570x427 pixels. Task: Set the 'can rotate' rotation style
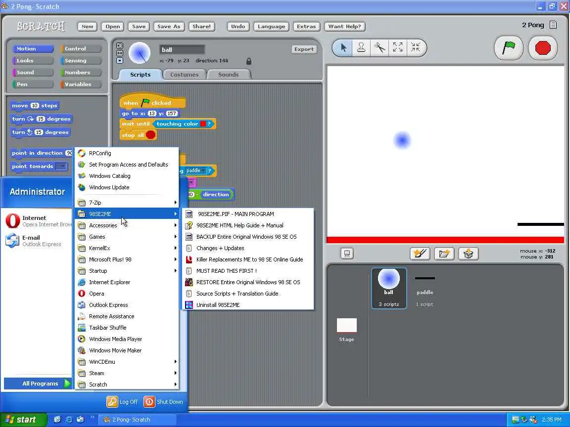point(120,46)
